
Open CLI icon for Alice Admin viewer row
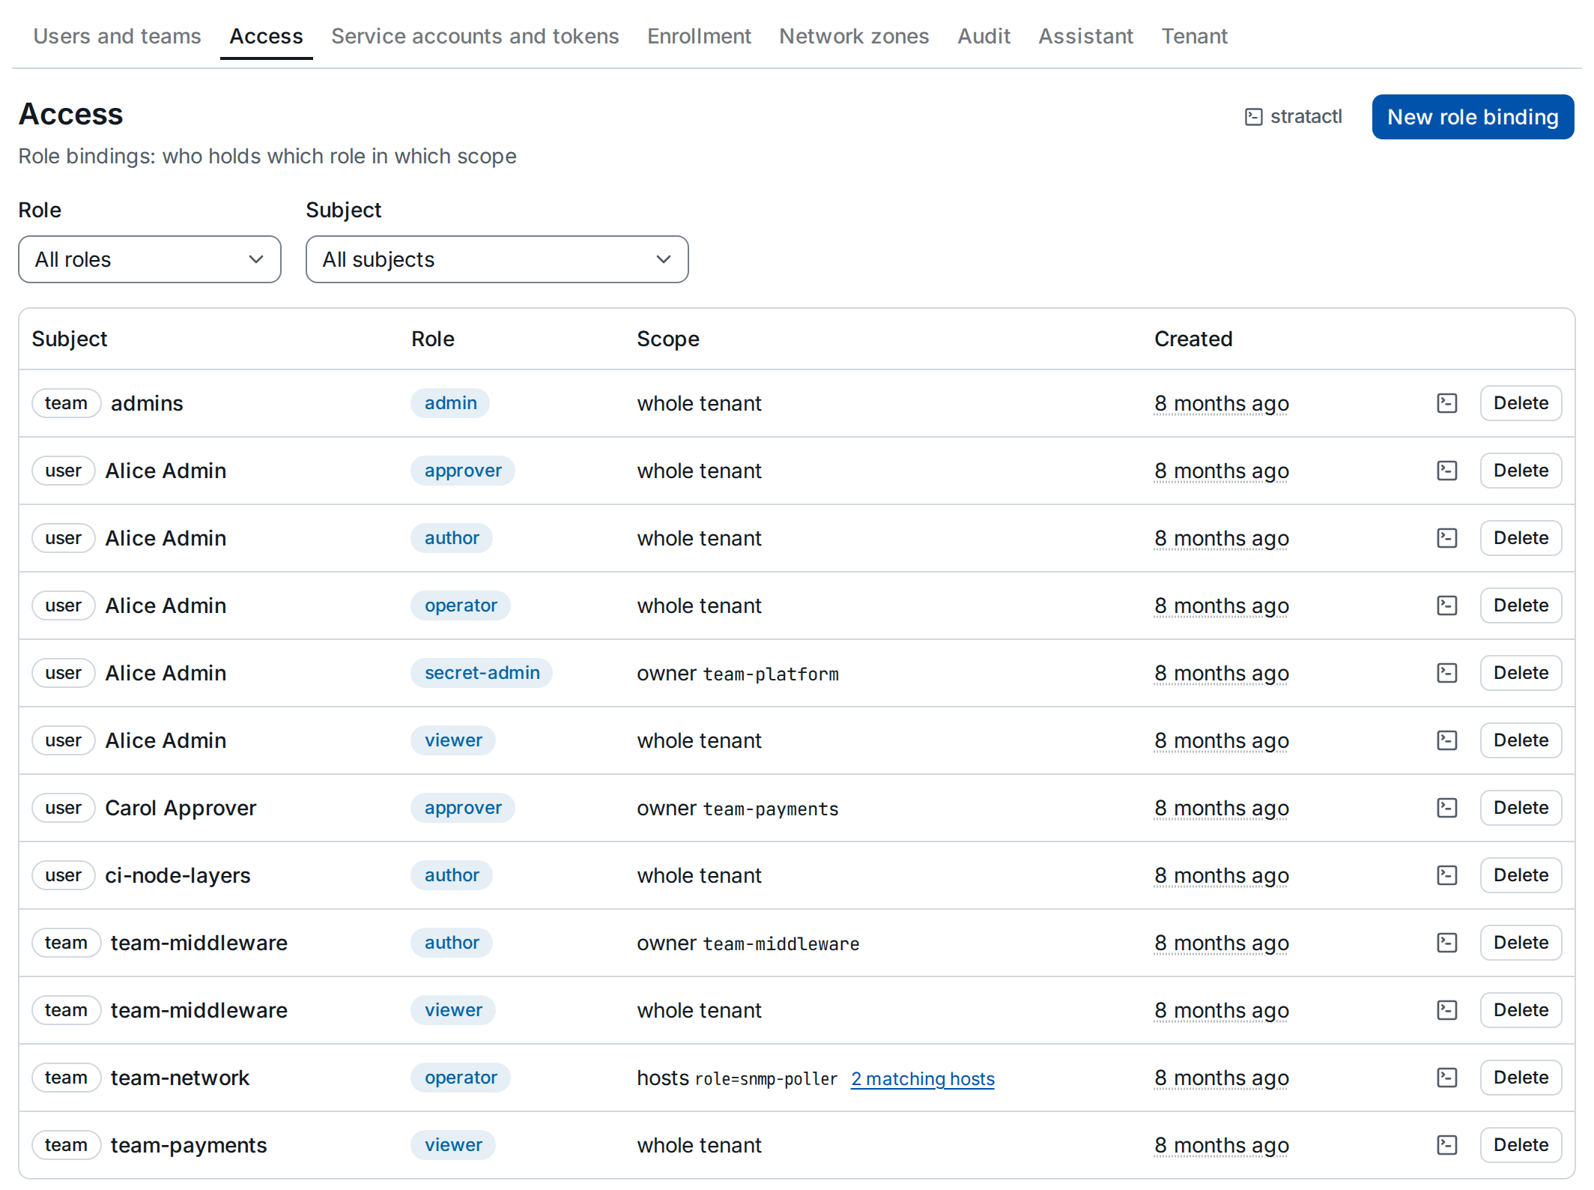pos(1446,740)
